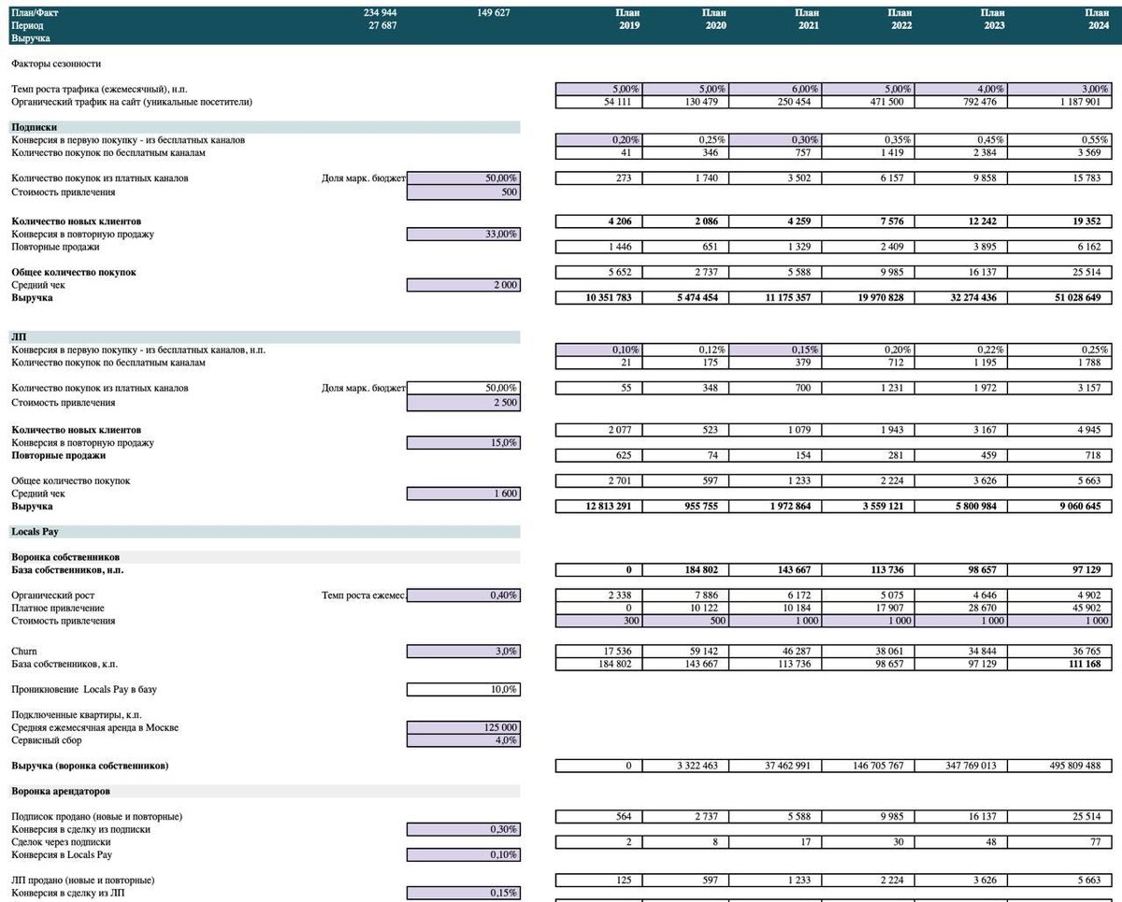Select the Locals Pay penetration cell 10,0%
Image resolution: width=1122 pixels, height=902 pixels.
pos(464,690)
